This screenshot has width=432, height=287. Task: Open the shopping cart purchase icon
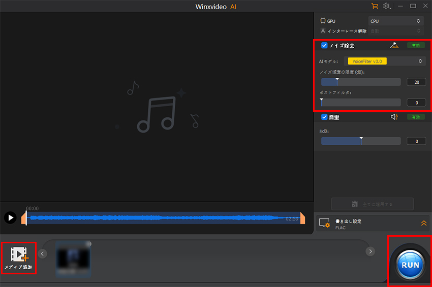click(375, 6)
